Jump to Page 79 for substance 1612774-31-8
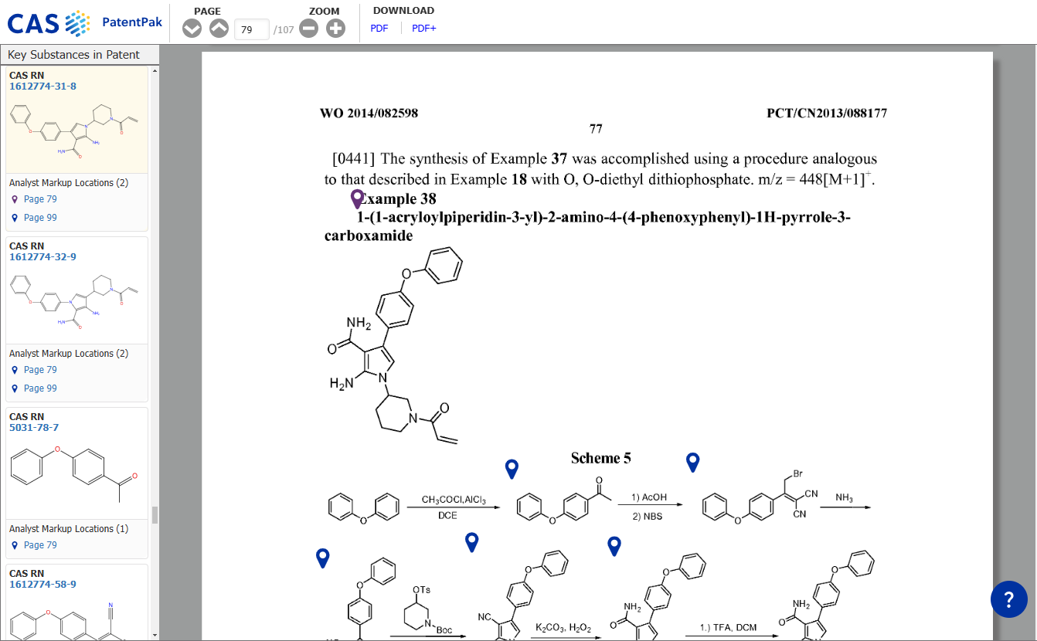 pos(40,199)
